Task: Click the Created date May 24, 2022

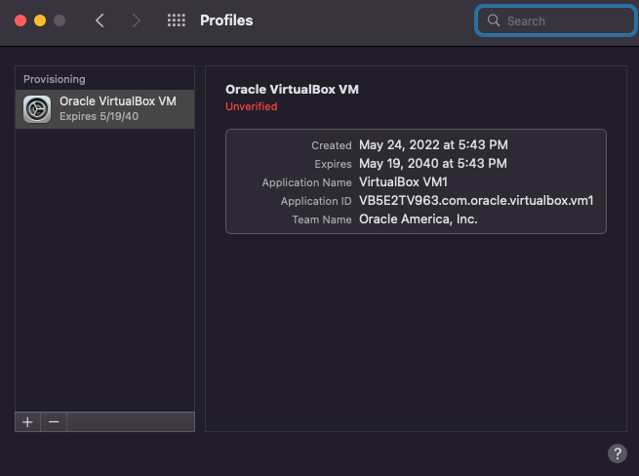Action: (x=433, y=144)
